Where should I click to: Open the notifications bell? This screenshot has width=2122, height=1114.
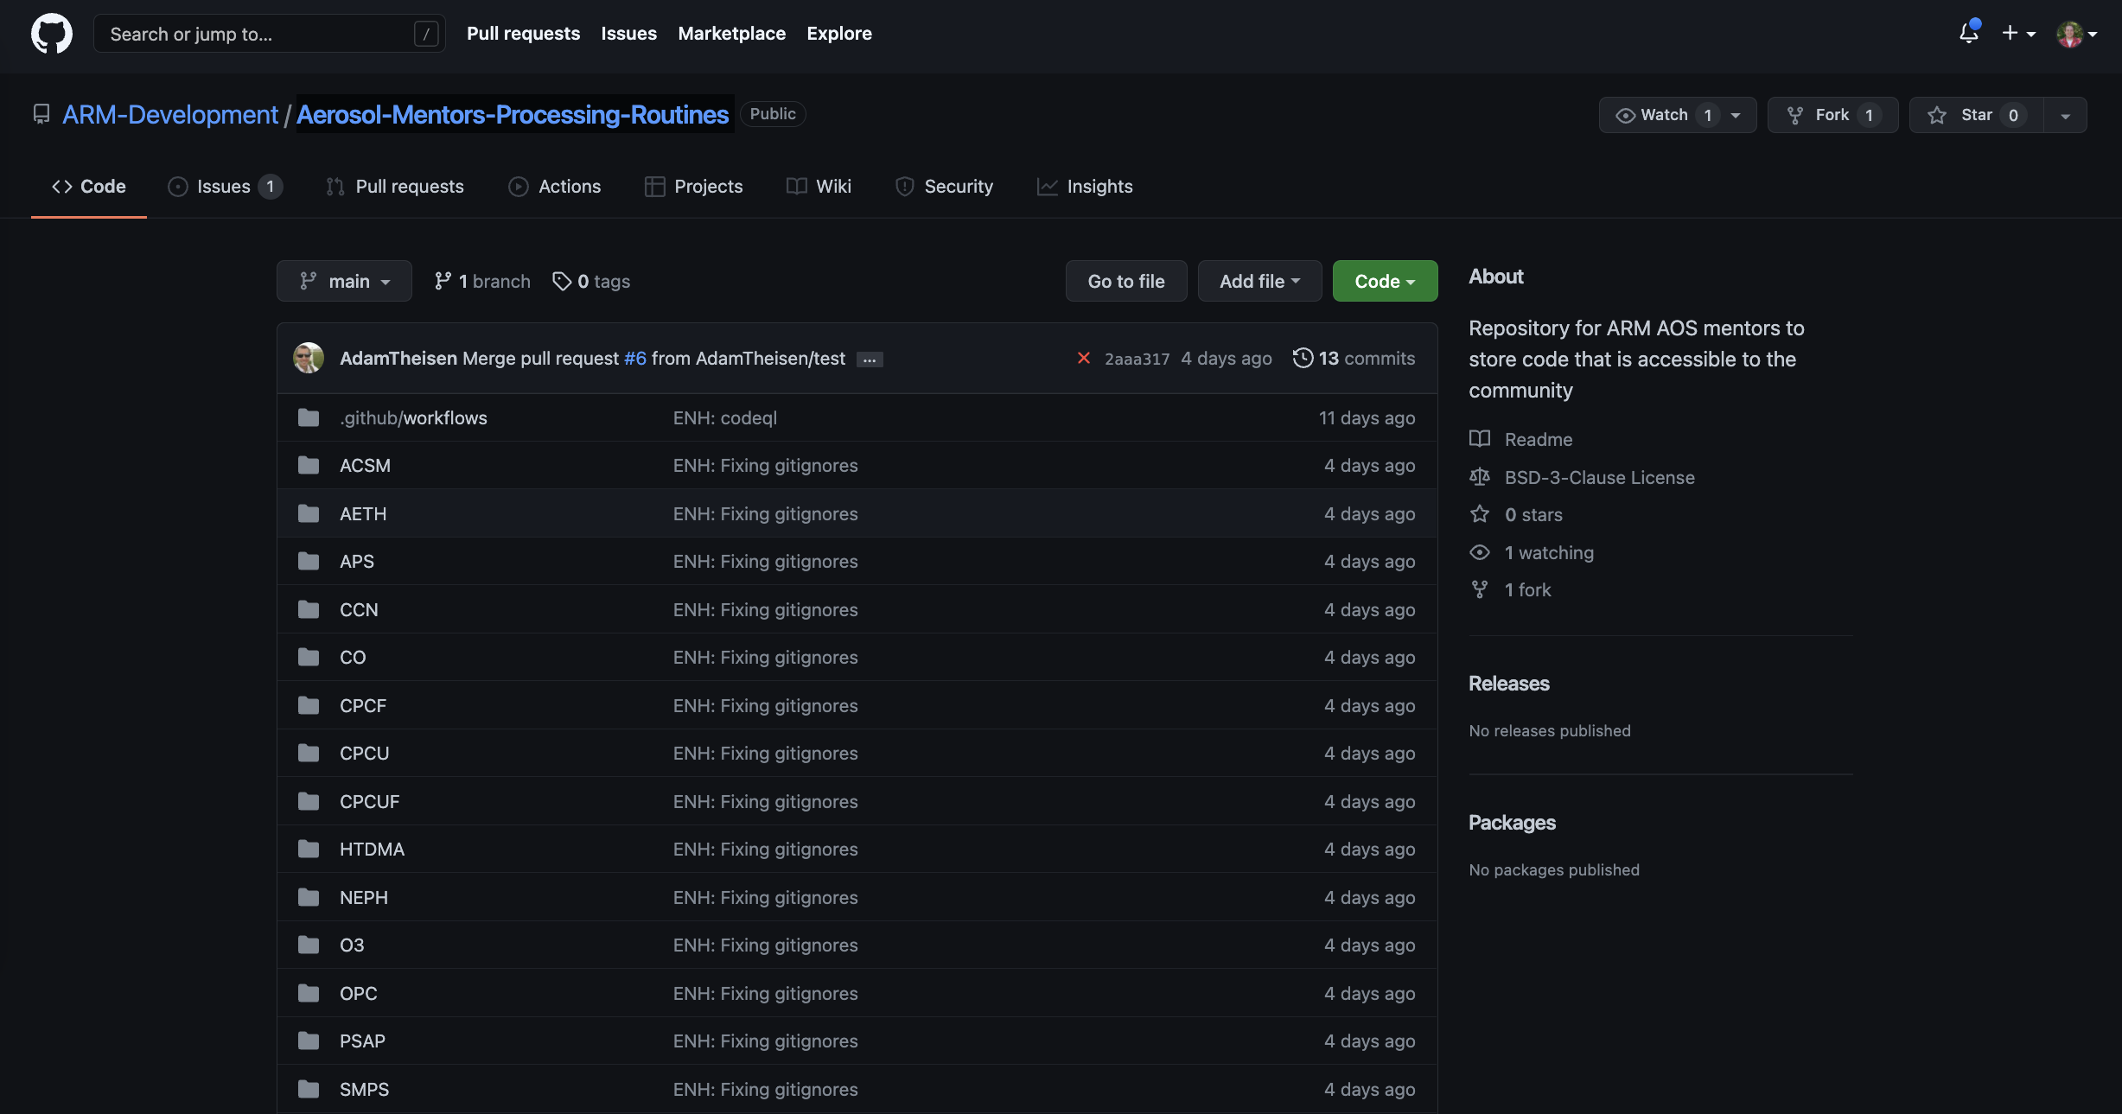point(1968,33)
